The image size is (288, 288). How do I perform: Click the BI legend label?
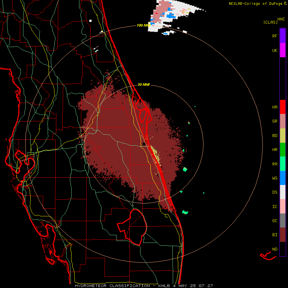click(275, 235)
